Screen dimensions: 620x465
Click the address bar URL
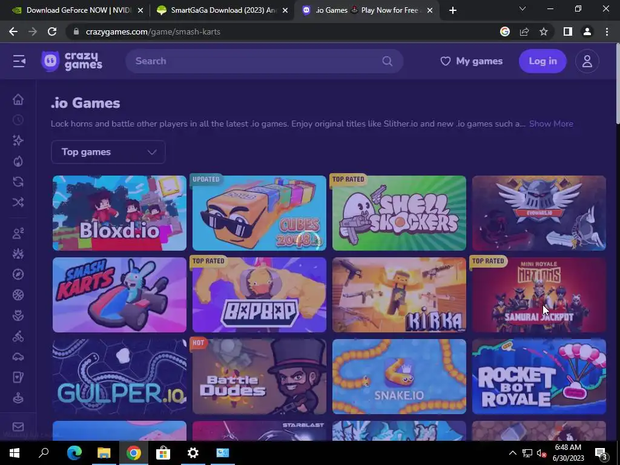(x=153, y=31)
